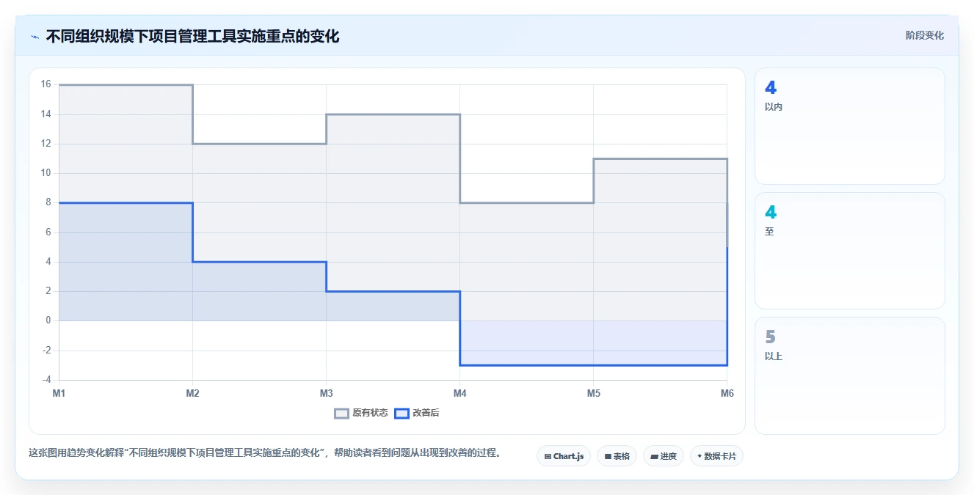Click the y-axis value 16
974x495 pixels.
pos(46,84)
